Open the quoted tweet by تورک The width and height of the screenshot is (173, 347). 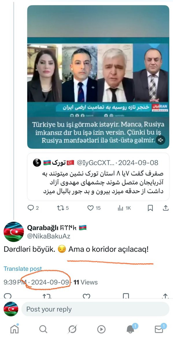pos(98,177)
